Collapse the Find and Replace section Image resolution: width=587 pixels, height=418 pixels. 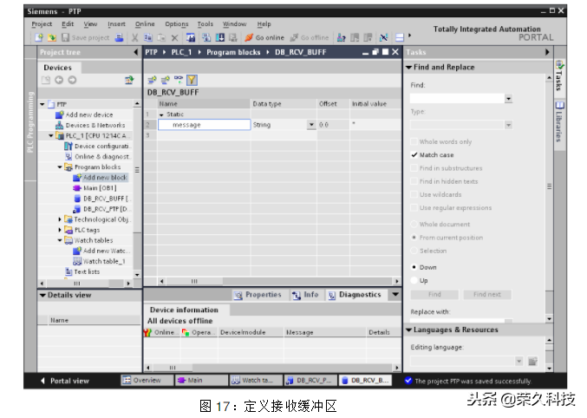coord(408,67)
